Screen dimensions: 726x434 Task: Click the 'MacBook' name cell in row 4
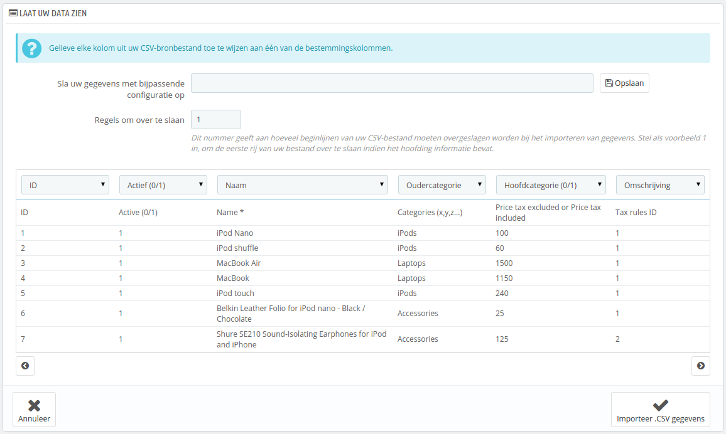point(233,278)
